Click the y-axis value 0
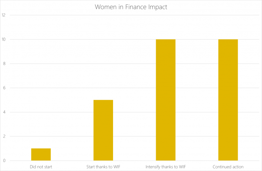This screenshot has width=262, height=171. pyautogui.click(x=4, y=161)
